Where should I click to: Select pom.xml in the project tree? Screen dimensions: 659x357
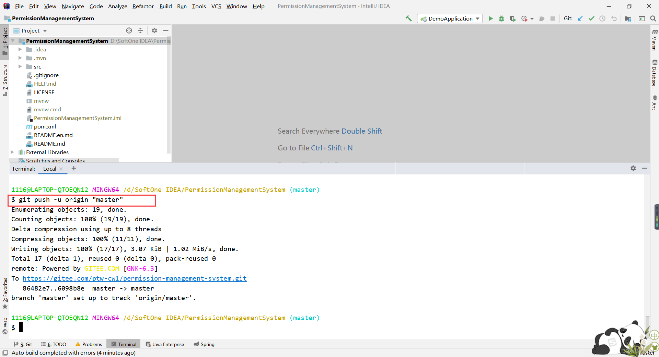coord(45,126)
